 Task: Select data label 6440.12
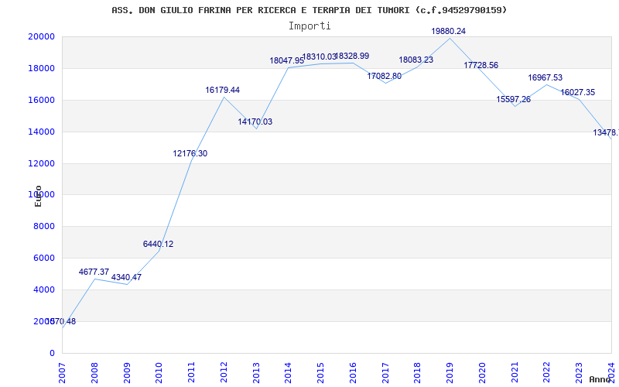159,244
